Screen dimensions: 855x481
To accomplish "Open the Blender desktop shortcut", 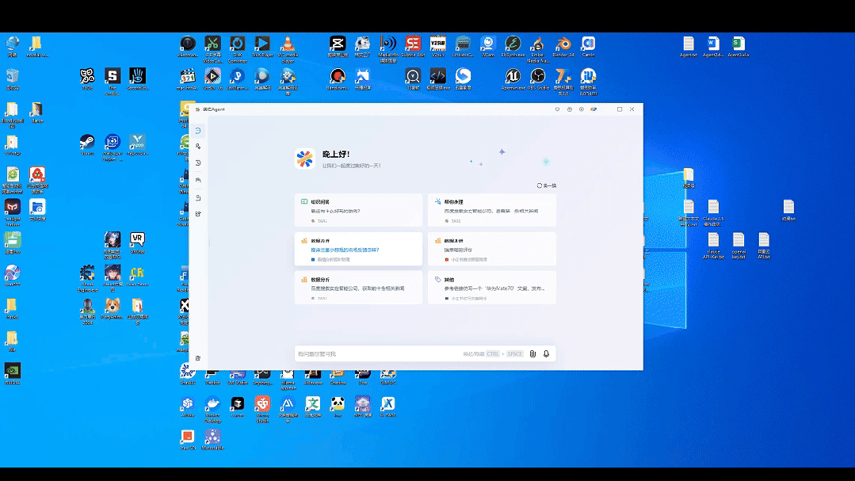I will click(563, 44).
